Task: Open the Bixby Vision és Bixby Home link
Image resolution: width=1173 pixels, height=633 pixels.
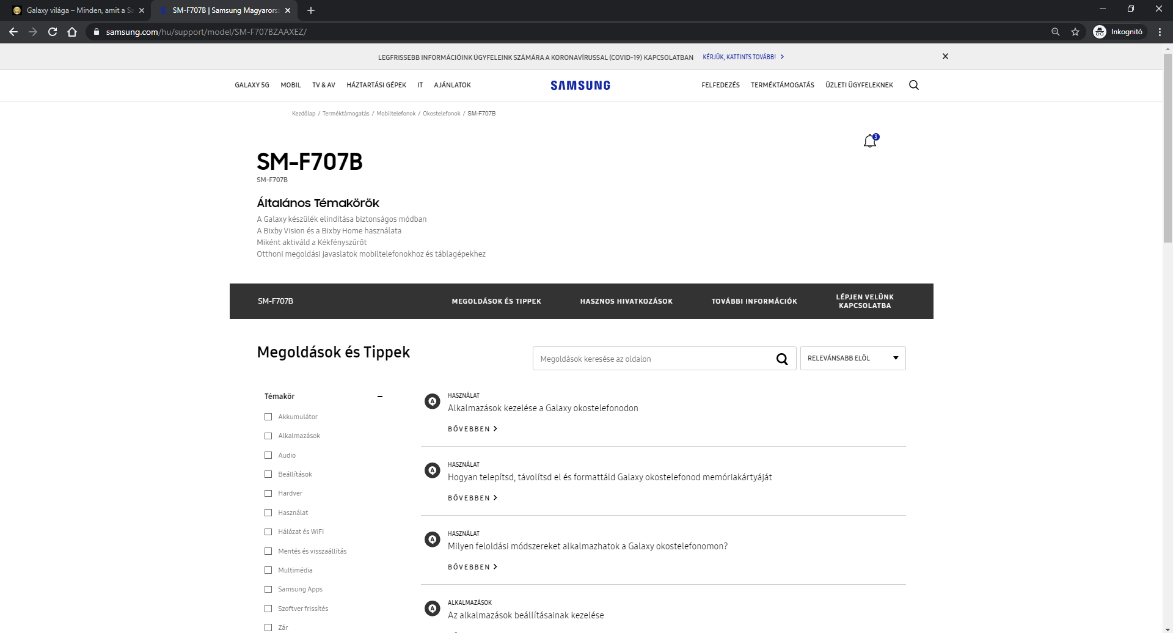Action: [x=329, y=231]
